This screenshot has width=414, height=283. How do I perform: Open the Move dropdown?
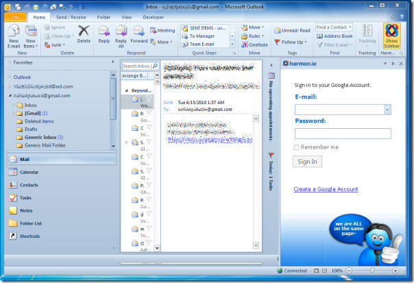[252, 27]
